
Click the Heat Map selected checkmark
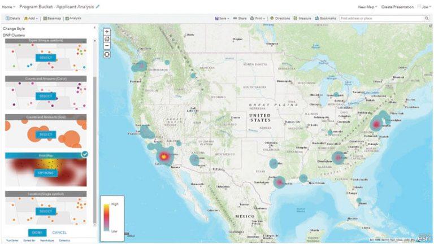(85, 154)
